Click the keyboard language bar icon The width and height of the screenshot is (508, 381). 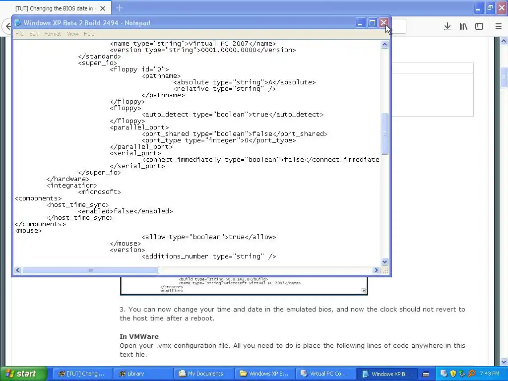(426, 374)
